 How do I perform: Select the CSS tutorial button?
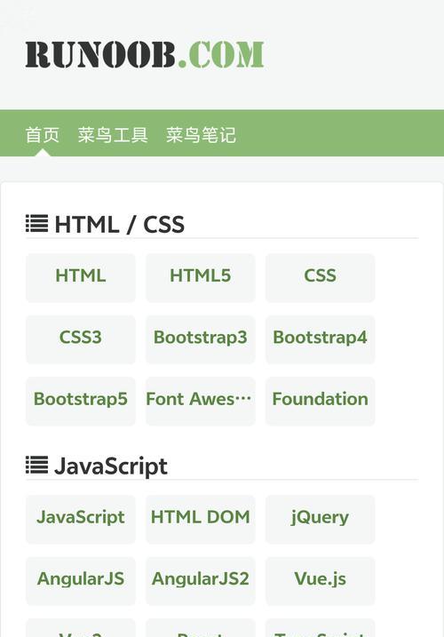tap(320, 278)
